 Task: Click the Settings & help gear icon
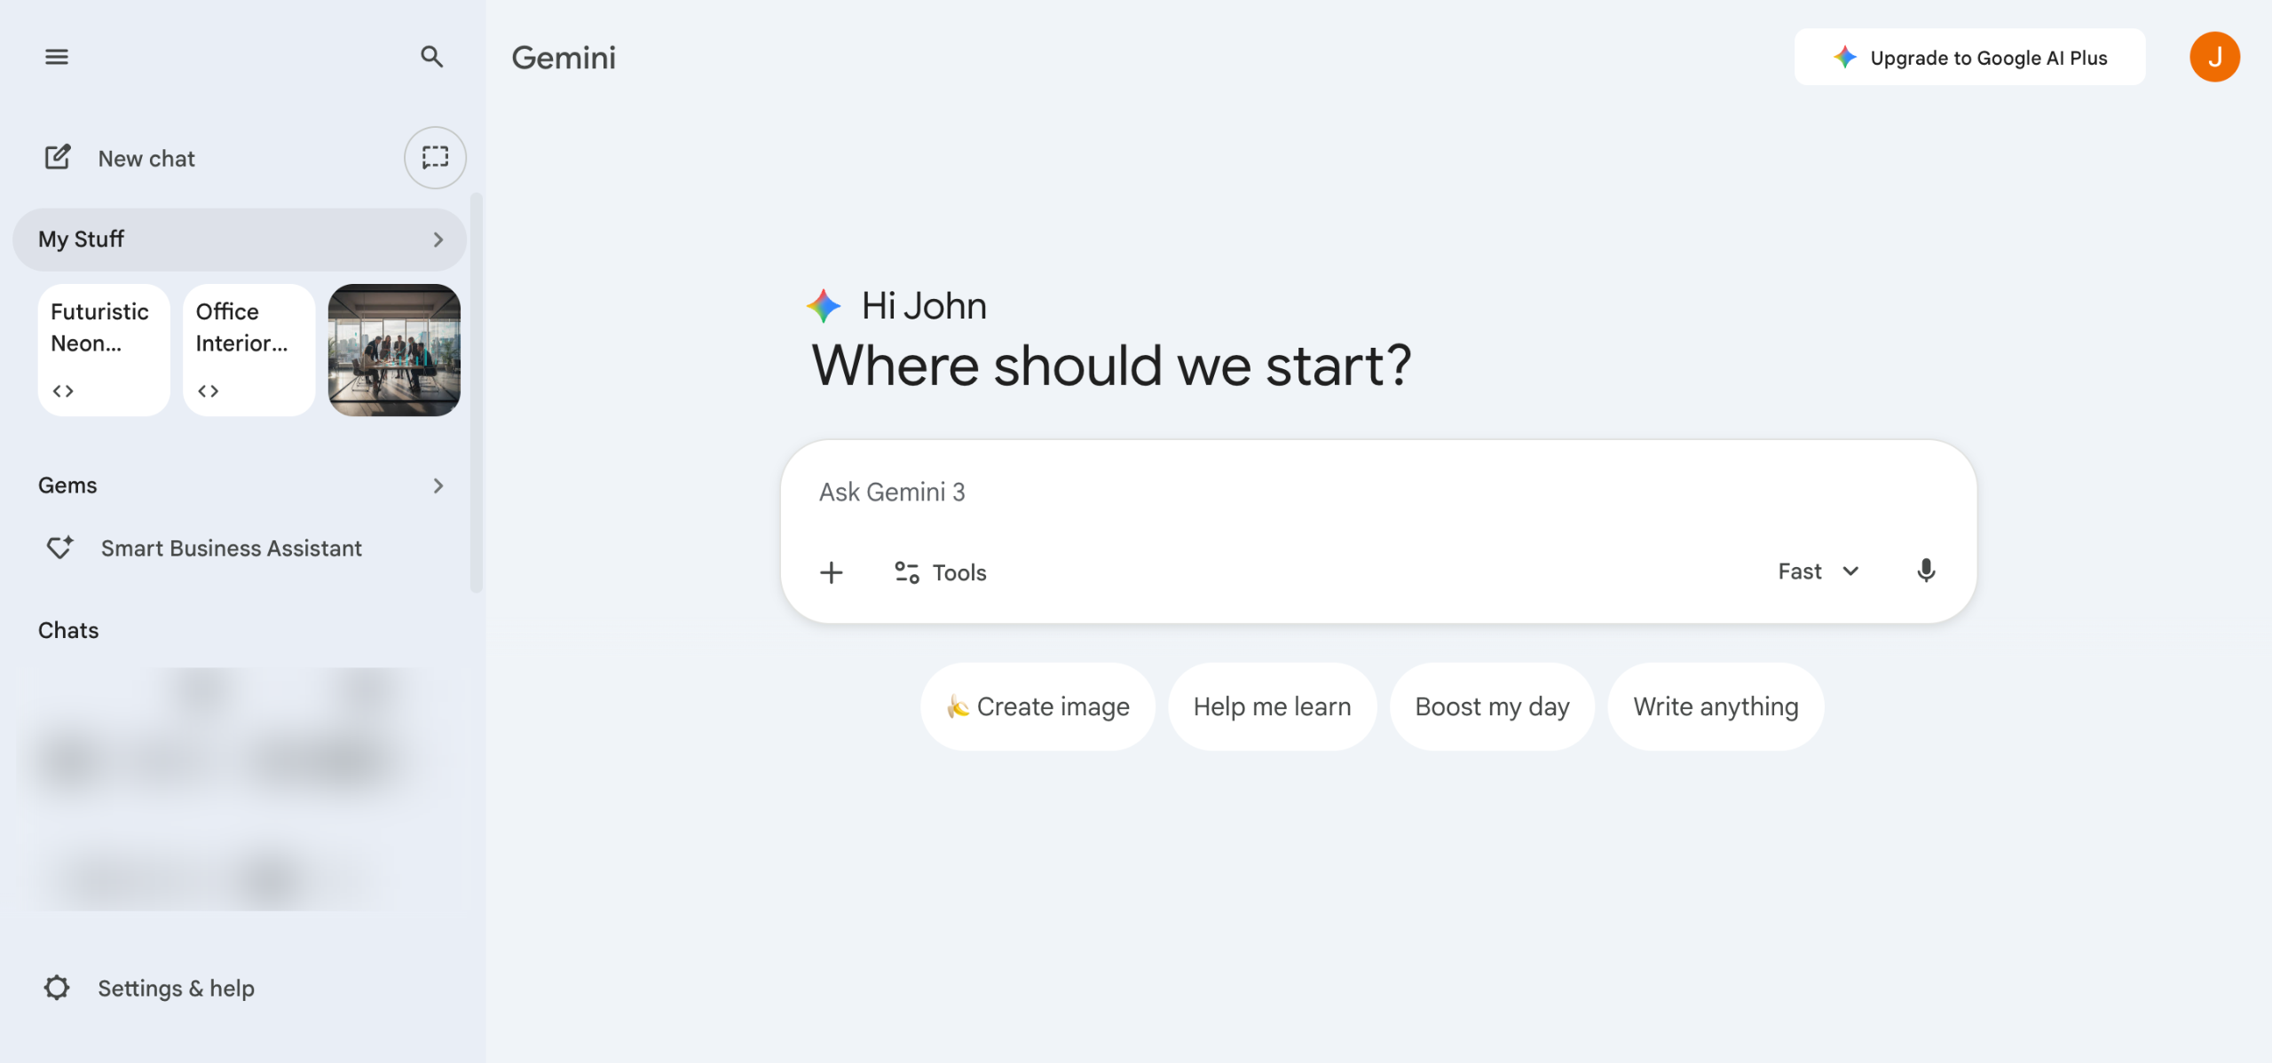57,988
